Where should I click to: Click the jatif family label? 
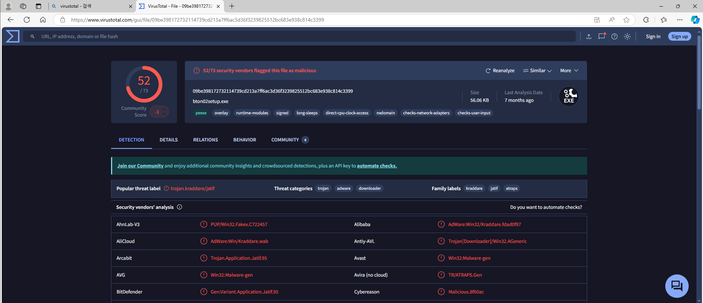[494, 188]
